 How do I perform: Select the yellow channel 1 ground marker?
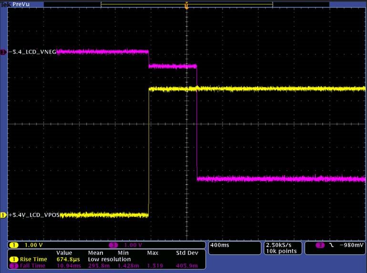click(x=3, y=215)
